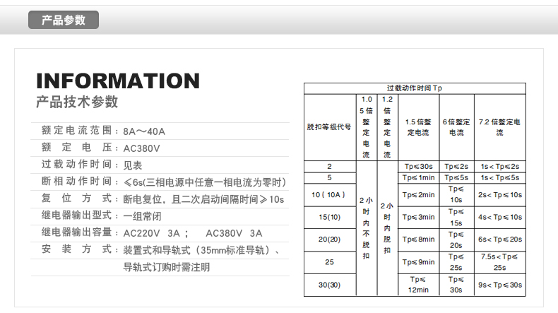Select trip class cell 5
558x313 pixels.
pyautogui.click(x=330, y=177)
